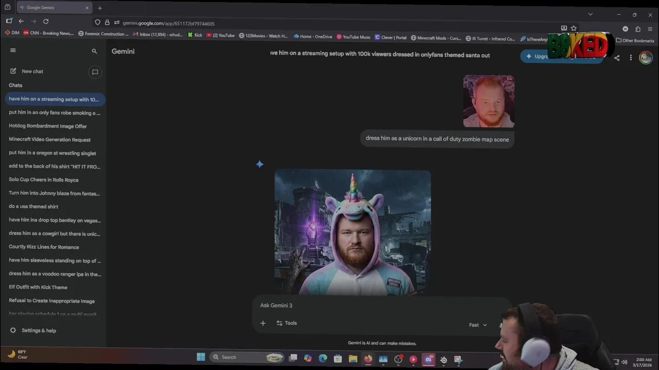Reload the page with refresh icon
This screenshot has width=659, height=370.
46,21
